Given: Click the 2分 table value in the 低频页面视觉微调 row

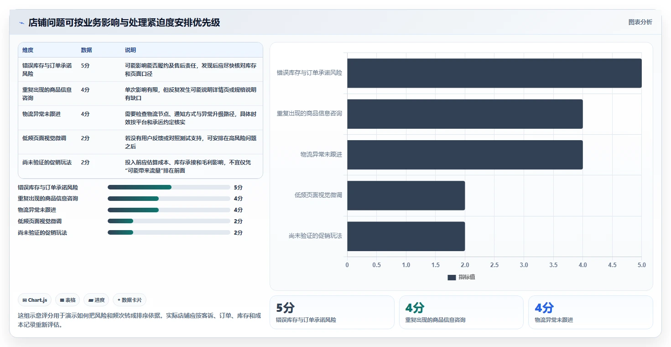Looking at the screenshot, I should click(85, 138).
